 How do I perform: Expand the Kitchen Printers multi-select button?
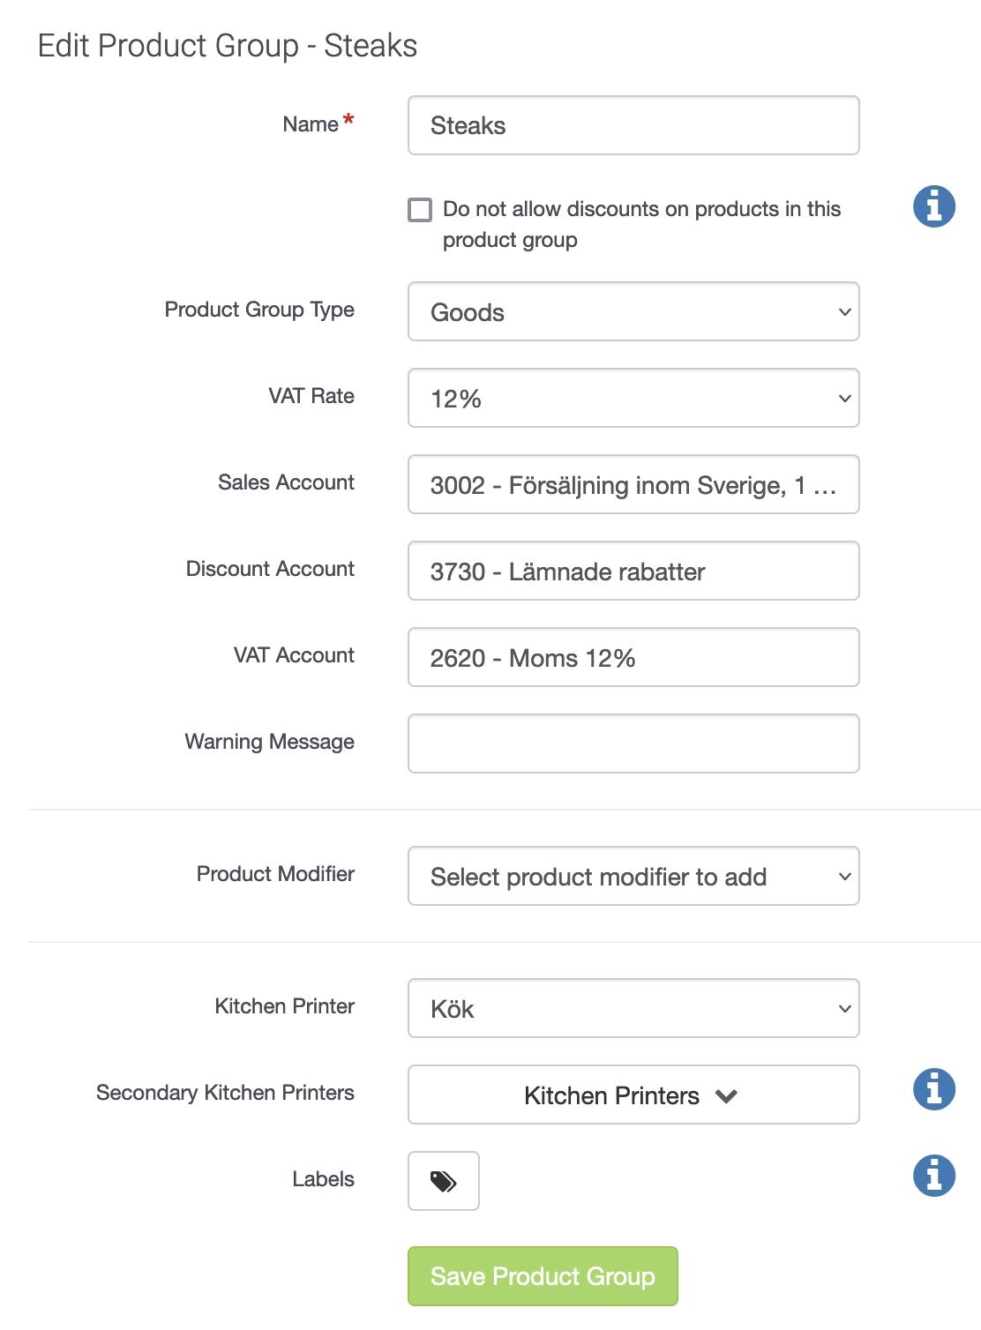pos(633,1095)
